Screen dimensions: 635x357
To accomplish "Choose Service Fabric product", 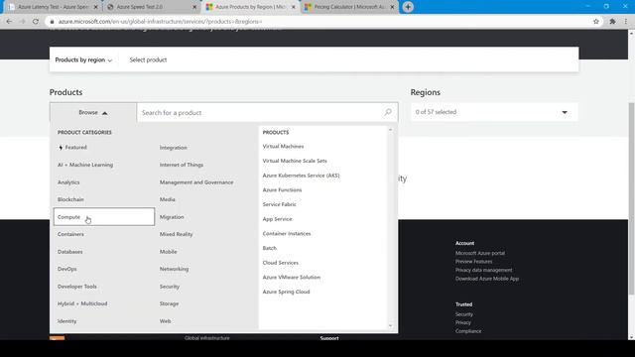I will click(x=279, y=204).
